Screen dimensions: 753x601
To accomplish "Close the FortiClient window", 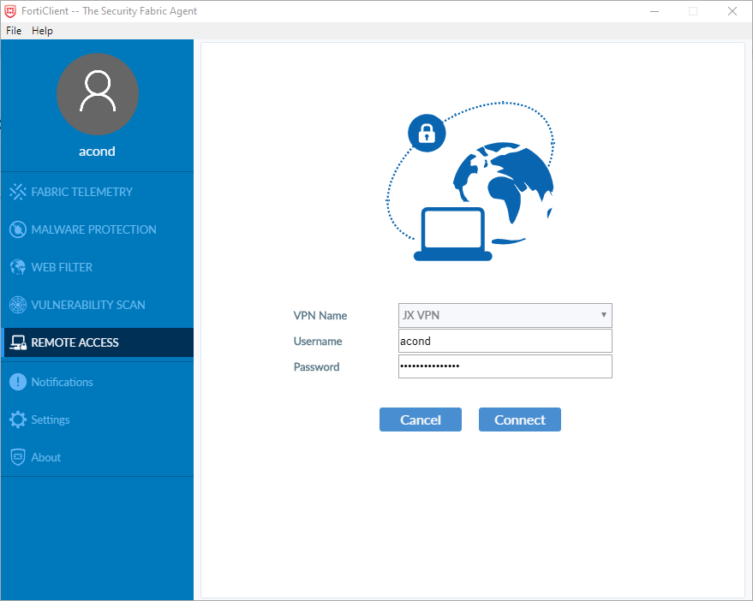I will pyautogui.click(x=732, y=11).
